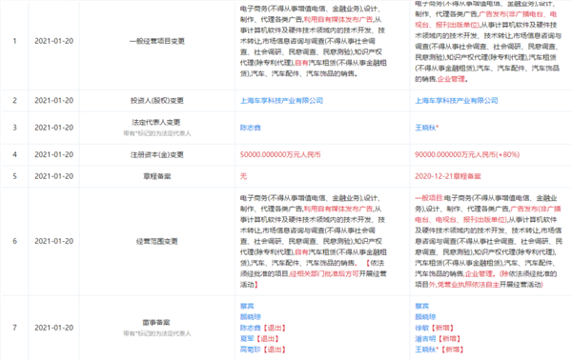Select the 注册资本(金)变更 cell
This screenshot has width=572, height=361.
157,155
